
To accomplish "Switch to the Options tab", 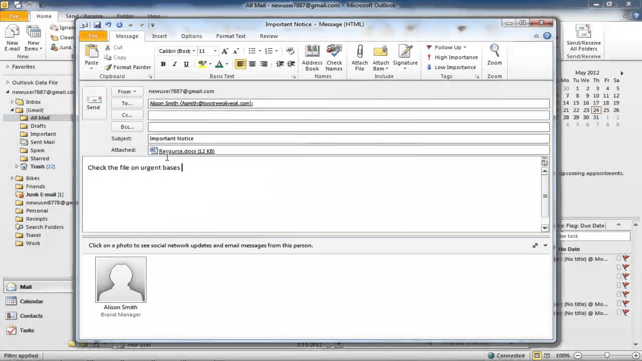I will 192,36.
